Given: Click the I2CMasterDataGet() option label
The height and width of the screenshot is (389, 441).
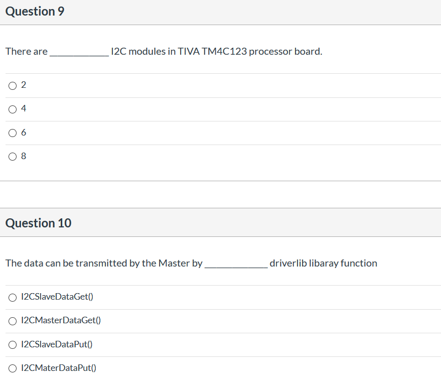Looking at the screenshot, I should [x=60, y=320].
